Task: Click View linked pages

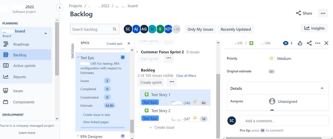Action: coord(96,122)
